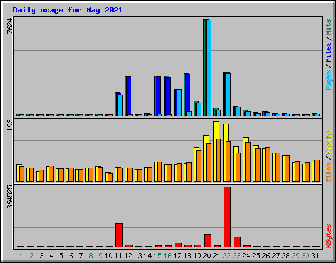Viewport: 336px width, 263px height.
Task: Select the cyan Pages bar for day 17
Action: [179, 103]
